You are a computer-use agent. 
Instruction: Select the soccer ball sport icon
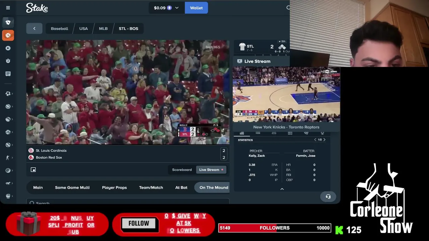click(8, 94)
